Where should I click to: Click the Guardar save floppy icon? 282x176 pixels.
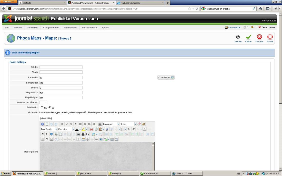238,37
